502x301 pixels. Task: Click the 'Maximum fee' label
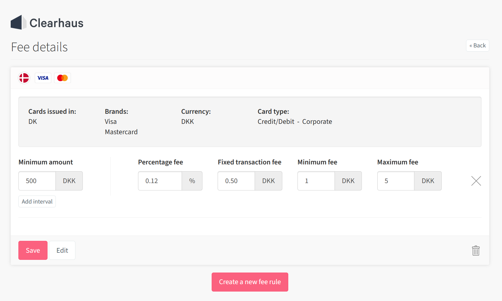(398, 162)
